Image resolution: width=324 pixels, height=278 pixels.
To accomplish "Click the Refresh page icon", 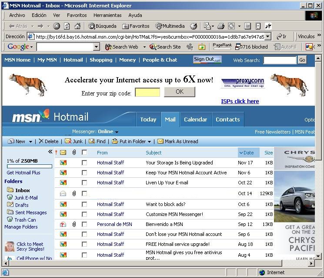I will (67, 26).
